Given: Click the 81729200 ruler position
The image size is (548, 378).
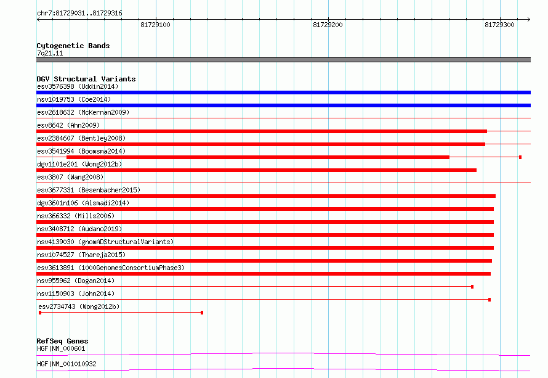Looking at the screenshot, I should click(x=328, y=25).
